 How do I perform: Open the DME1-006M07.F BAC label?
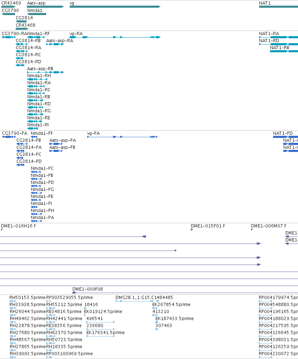pos(269,226)
